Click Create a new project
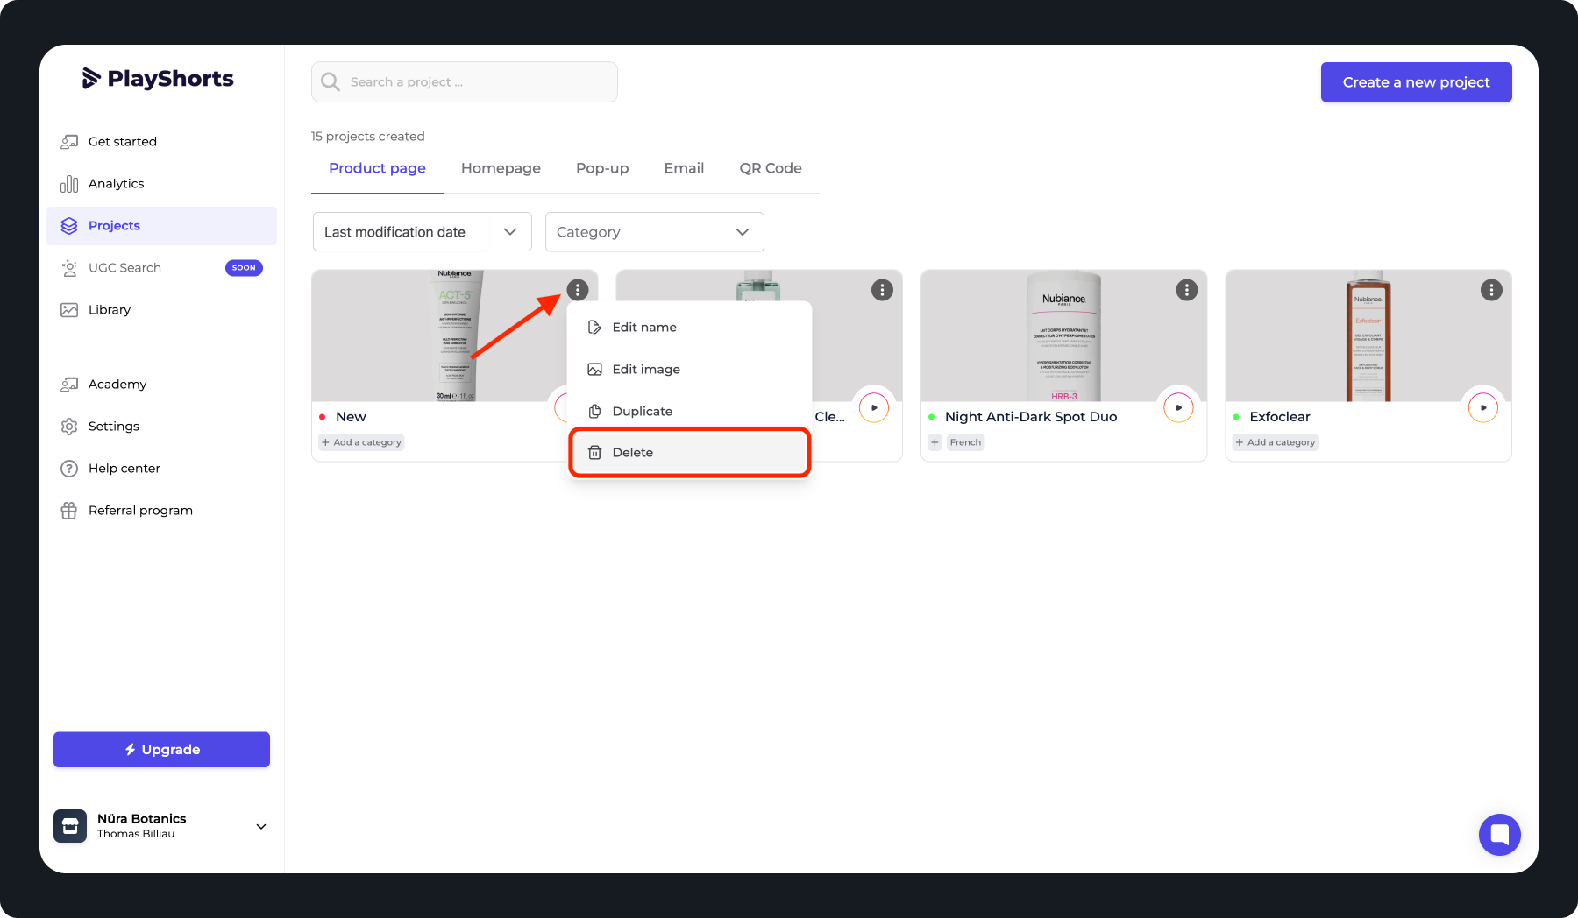The width and height of the screenshot is (1578, 918). pyautogui.click(x=1417, y=82)
